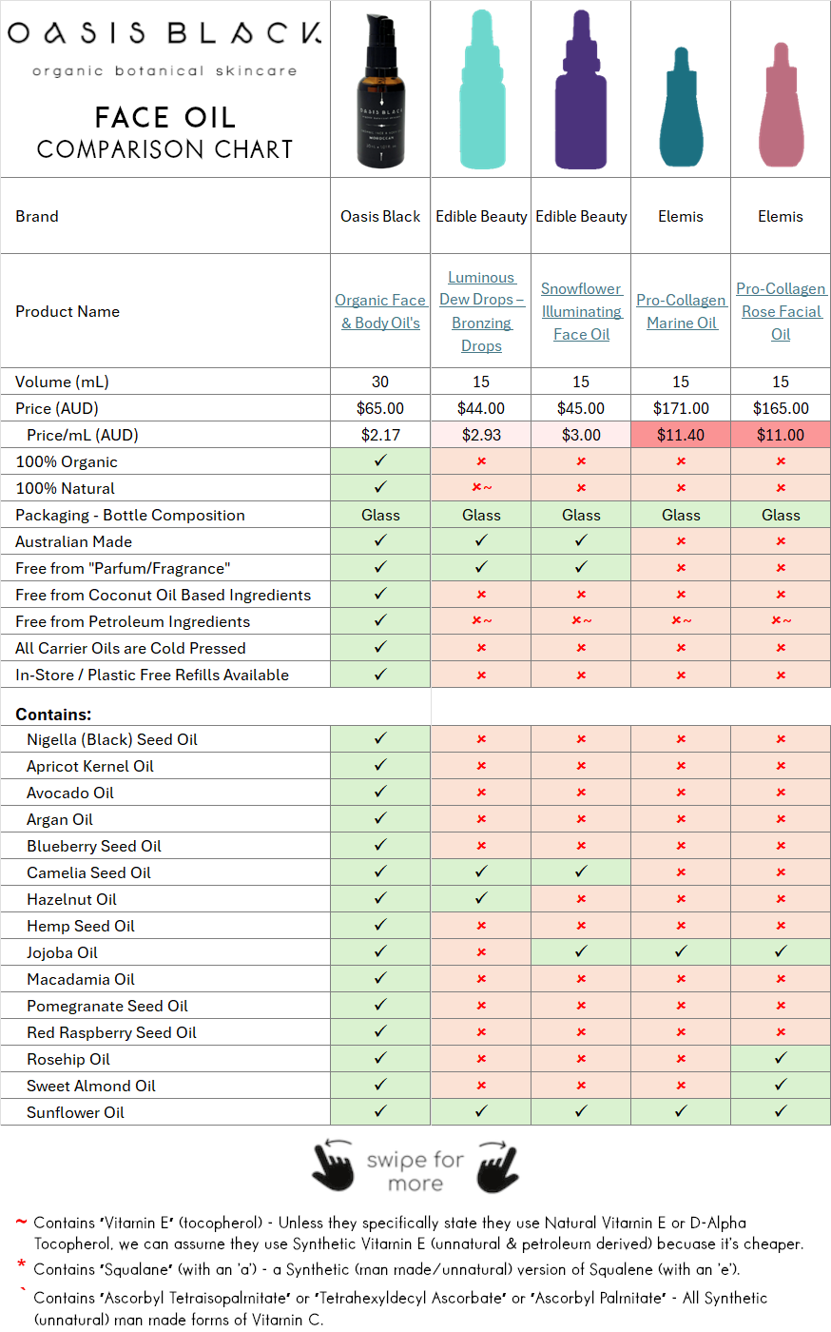Image resolution: width=831 pixels, height=1332 pixels.
Task: Toggle Australian Made checkmark under Edible Beauty
Action: tap(481, 540)
